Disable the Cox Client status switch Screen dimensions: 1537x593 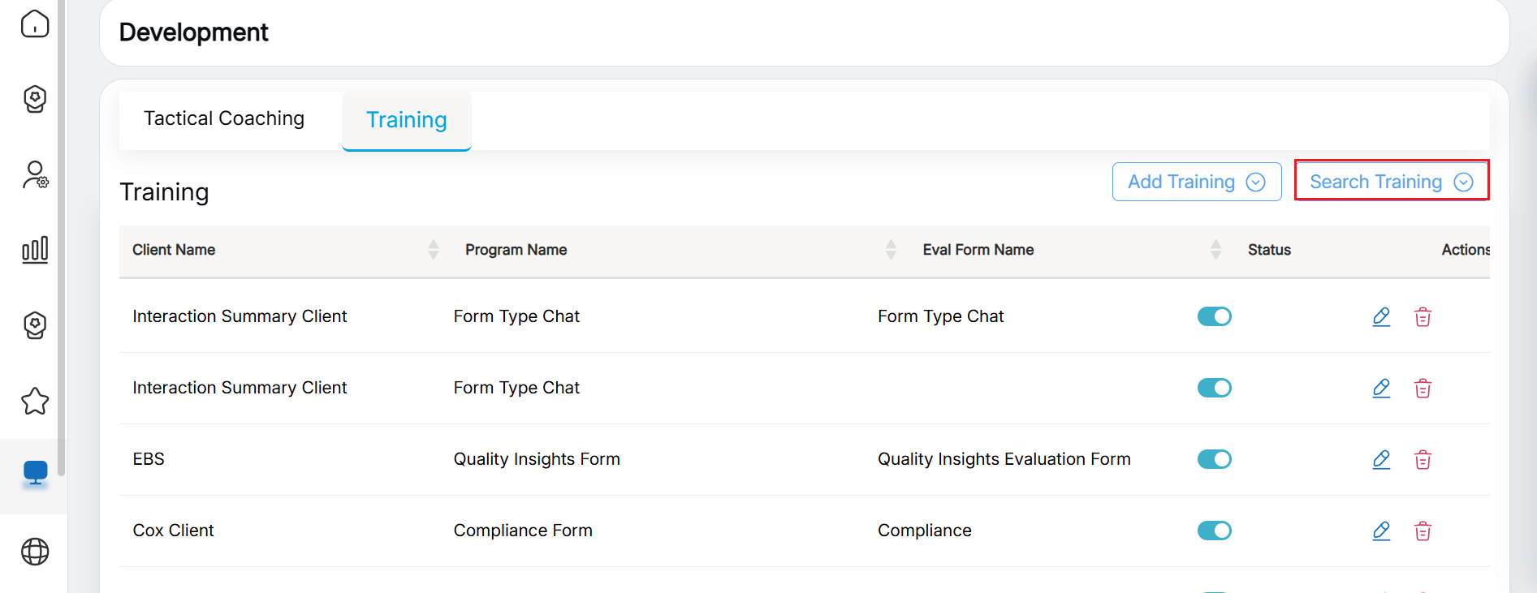(1214, 531)
